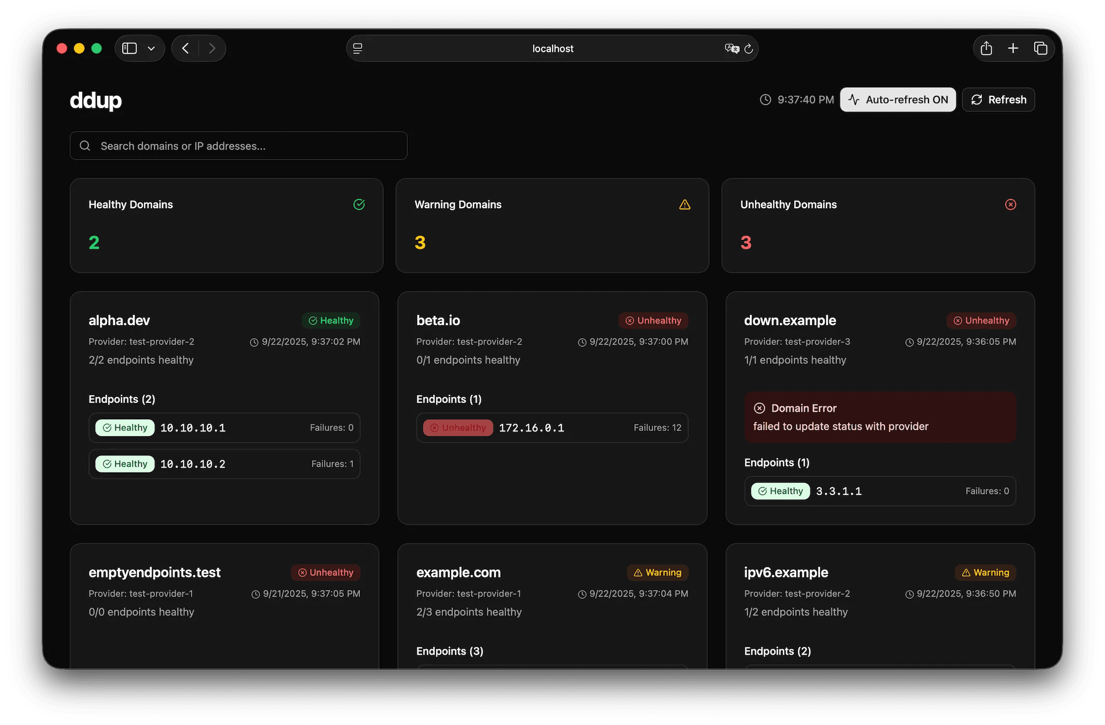This screenshot has height=725, width=1105.
Task: Click the green check icon on Healthy Domains
Action: pos(359,205)
